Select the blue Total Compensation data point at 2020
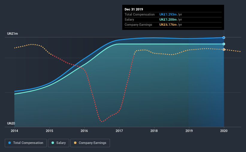Viewport: 246px width, 152px height. [x=224, y=38]
